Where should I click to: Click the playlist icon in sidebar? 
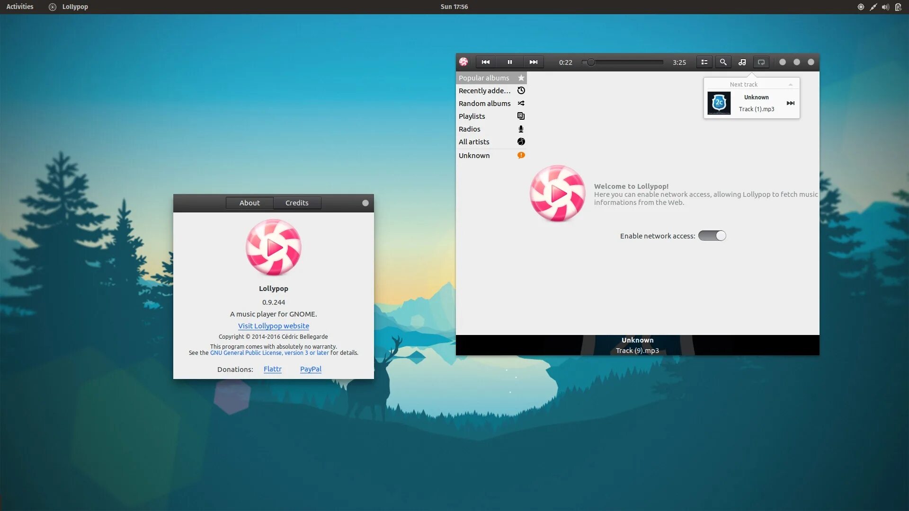[521, 116]
